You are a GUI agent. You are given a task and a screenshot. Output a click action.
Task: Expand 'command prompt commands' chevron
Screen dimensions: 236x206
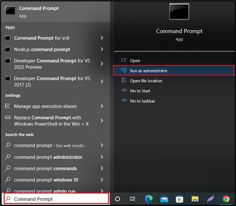(102, 168)
